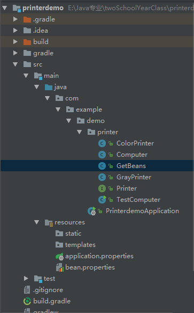
Task: Click the gradle folder icon
Action: pyautogui.click(x=27, y=53)
